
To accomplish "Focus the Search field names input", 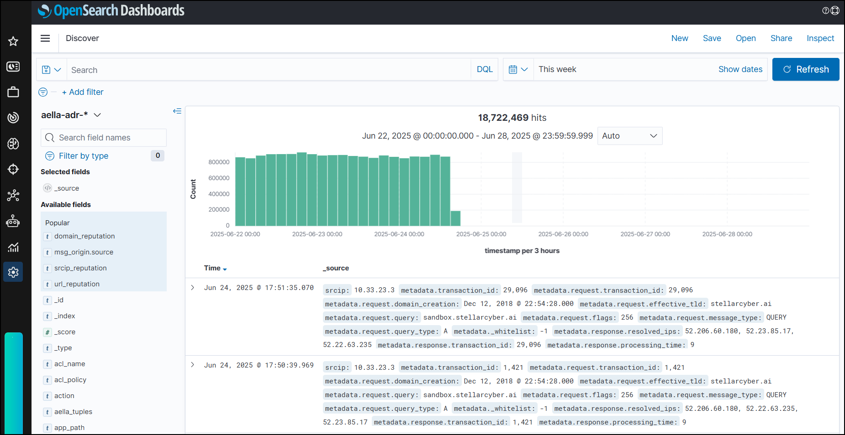I will [x=104, y=138].
